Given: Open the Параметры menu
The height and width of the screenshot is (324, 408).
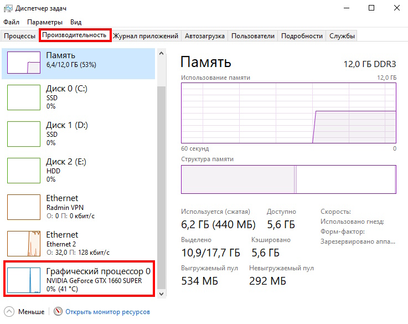Looking at the screenshot, I should tap(45, 22).
